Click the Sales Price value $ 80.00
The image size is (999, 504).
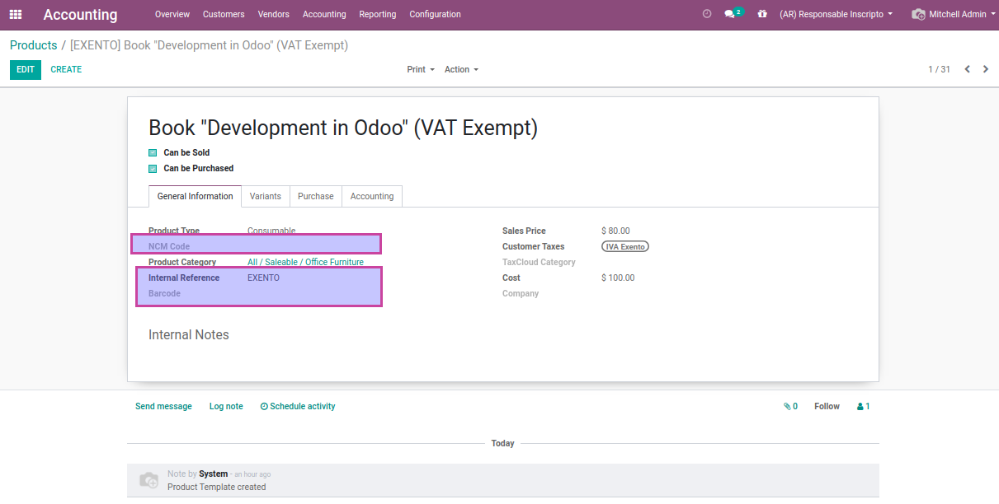click(x=615, y=231)
